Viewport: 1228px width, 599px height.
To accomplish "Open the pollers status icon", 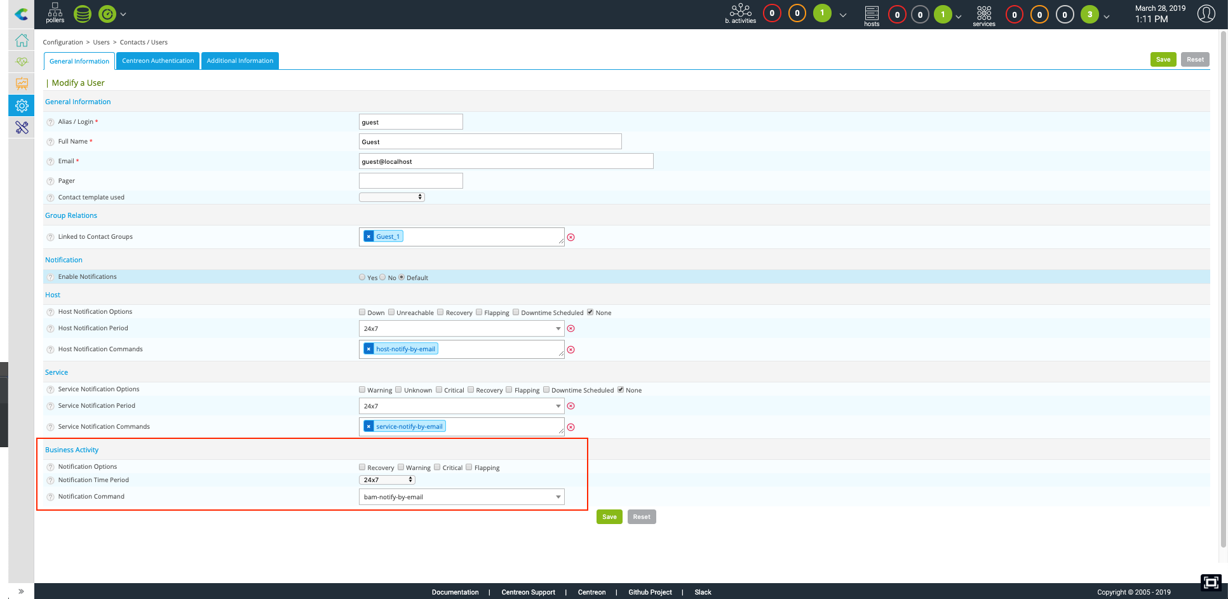I will [x=55, y=13].
